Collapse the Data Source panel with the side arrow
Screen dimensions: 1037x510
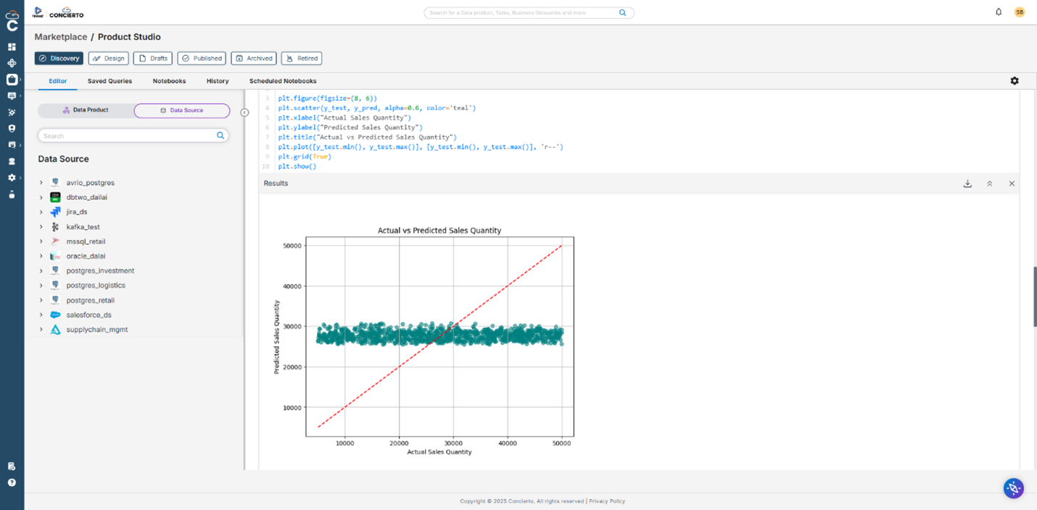pyautogui.click(x=244, y=113)
